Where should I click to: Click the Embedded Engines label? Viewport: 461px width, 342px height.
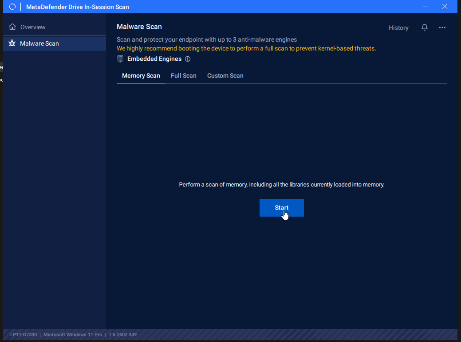point(154,59)
